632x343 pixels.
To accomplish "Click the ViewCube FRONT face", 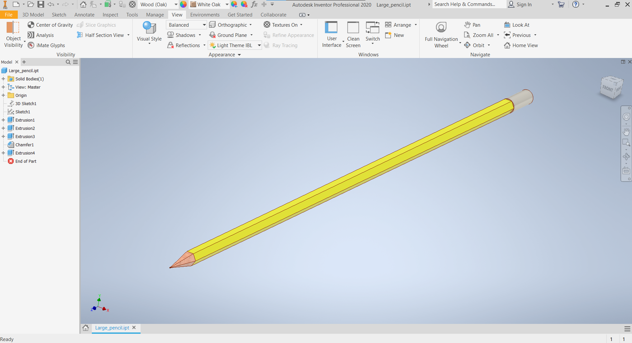I will (x=608, y=89).
